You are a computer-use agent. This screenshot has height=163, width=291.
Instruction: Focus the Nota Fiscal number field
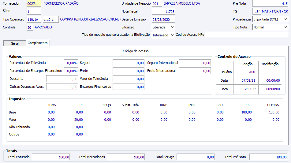[163, 11]
